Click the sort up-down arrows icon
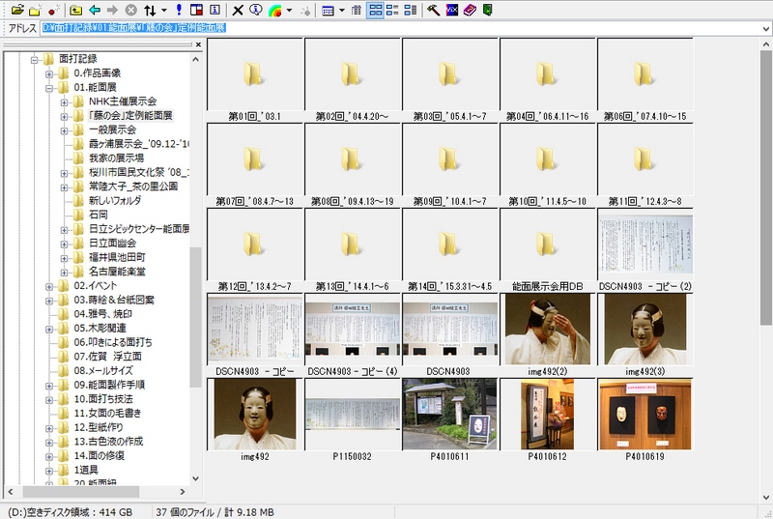This screenshot has width=773, height=519. click(x=150, y=10)
